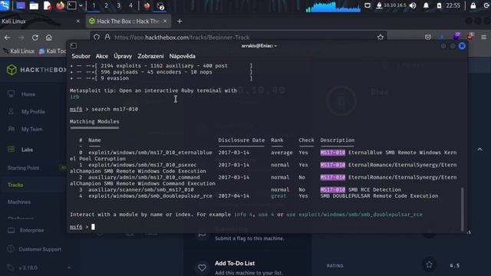Open the clock showing 22:55
Image resolution: width=491 pixels, height=276 pixels.
[453, 5]
